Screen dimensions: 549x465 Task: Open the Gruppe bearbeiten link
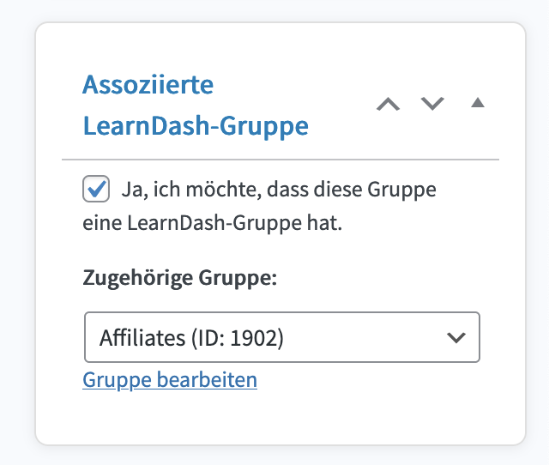[x=170, y=380]
